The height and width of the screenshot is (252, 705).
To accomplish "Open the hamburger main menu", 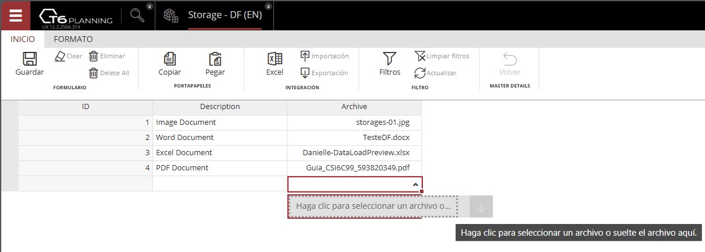I will tap(15, 15).
